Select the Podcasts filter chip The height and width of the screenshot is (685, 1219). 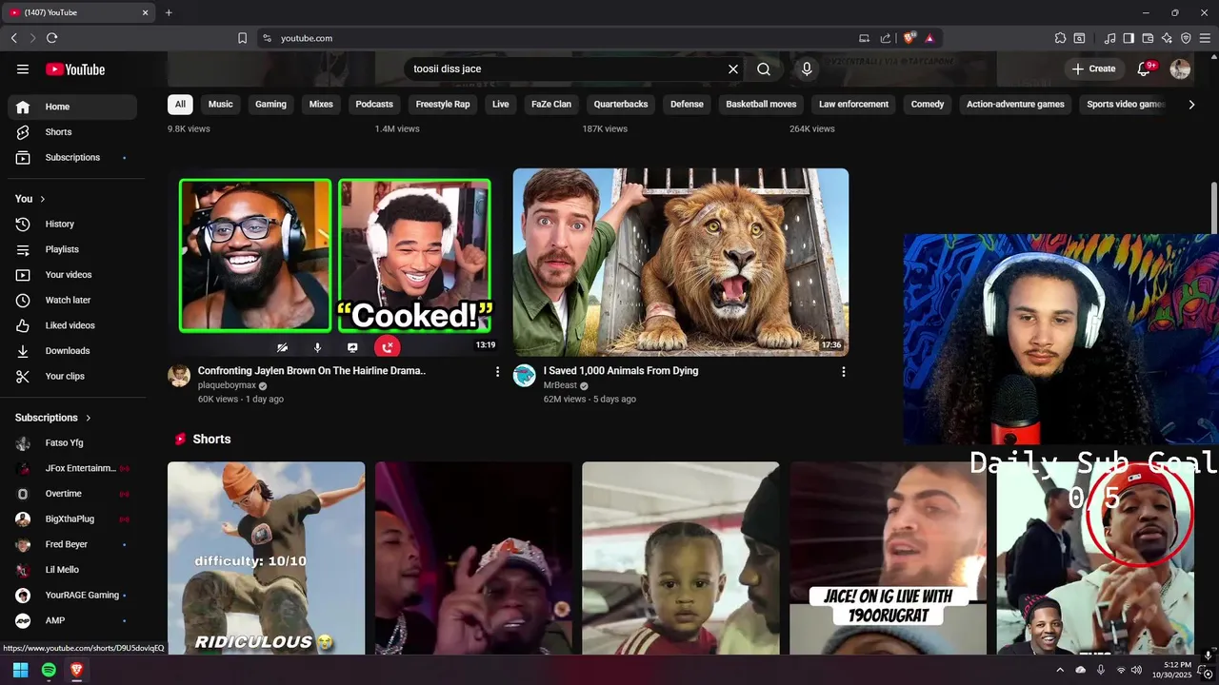click(x=374, y=105)
